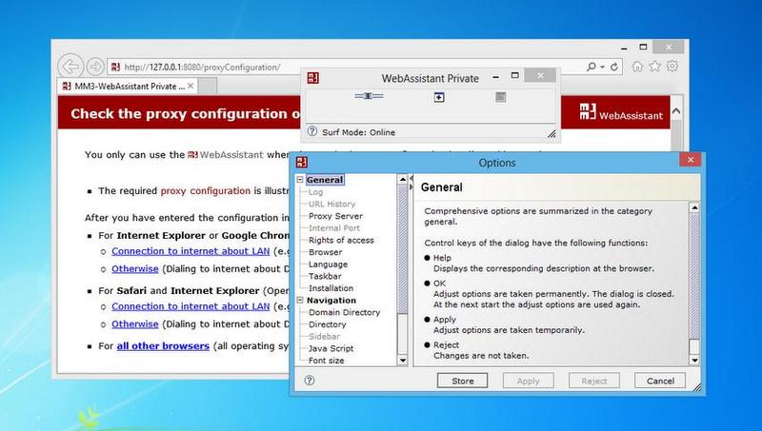The width and height of the screenshot is (762, 431).
Task: Open the all other browsers link
Action: (163, 345)
